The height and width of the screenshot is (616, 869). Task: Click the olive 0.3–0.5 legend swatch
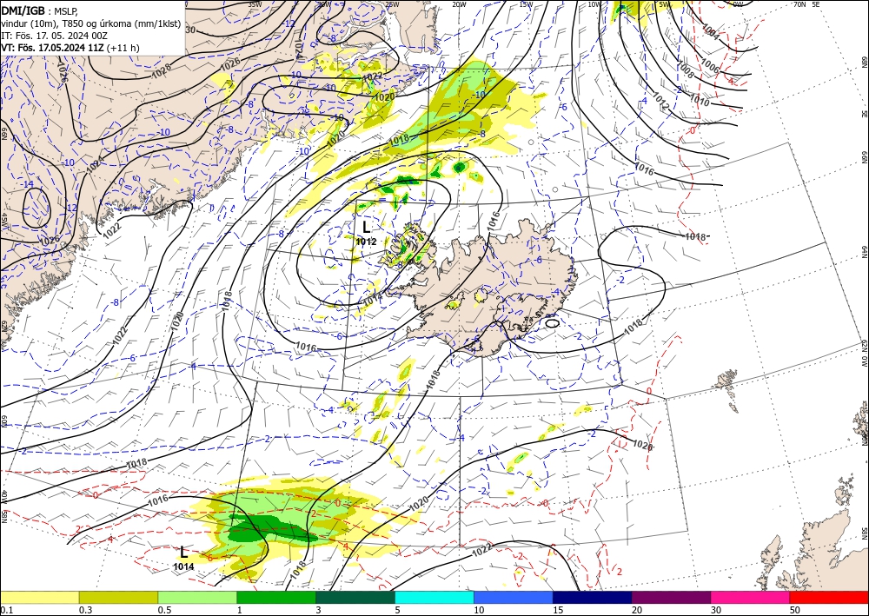coord(118,597)
